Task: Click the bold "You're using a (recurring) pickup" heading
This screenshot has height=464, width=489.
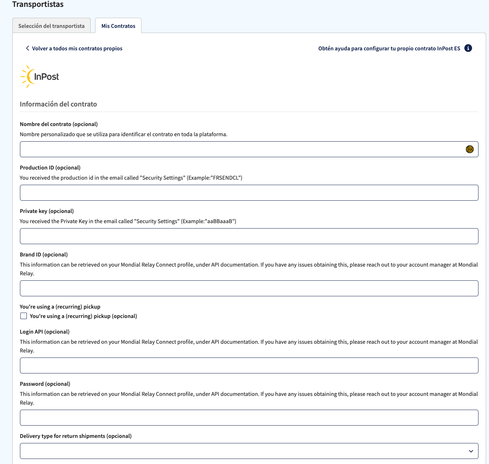Action: coord(60,306)
